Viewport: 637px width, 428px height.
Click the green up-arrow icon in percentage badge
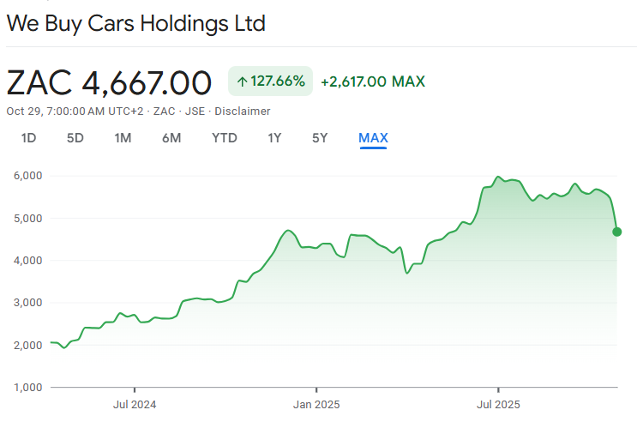click(243, 81)
